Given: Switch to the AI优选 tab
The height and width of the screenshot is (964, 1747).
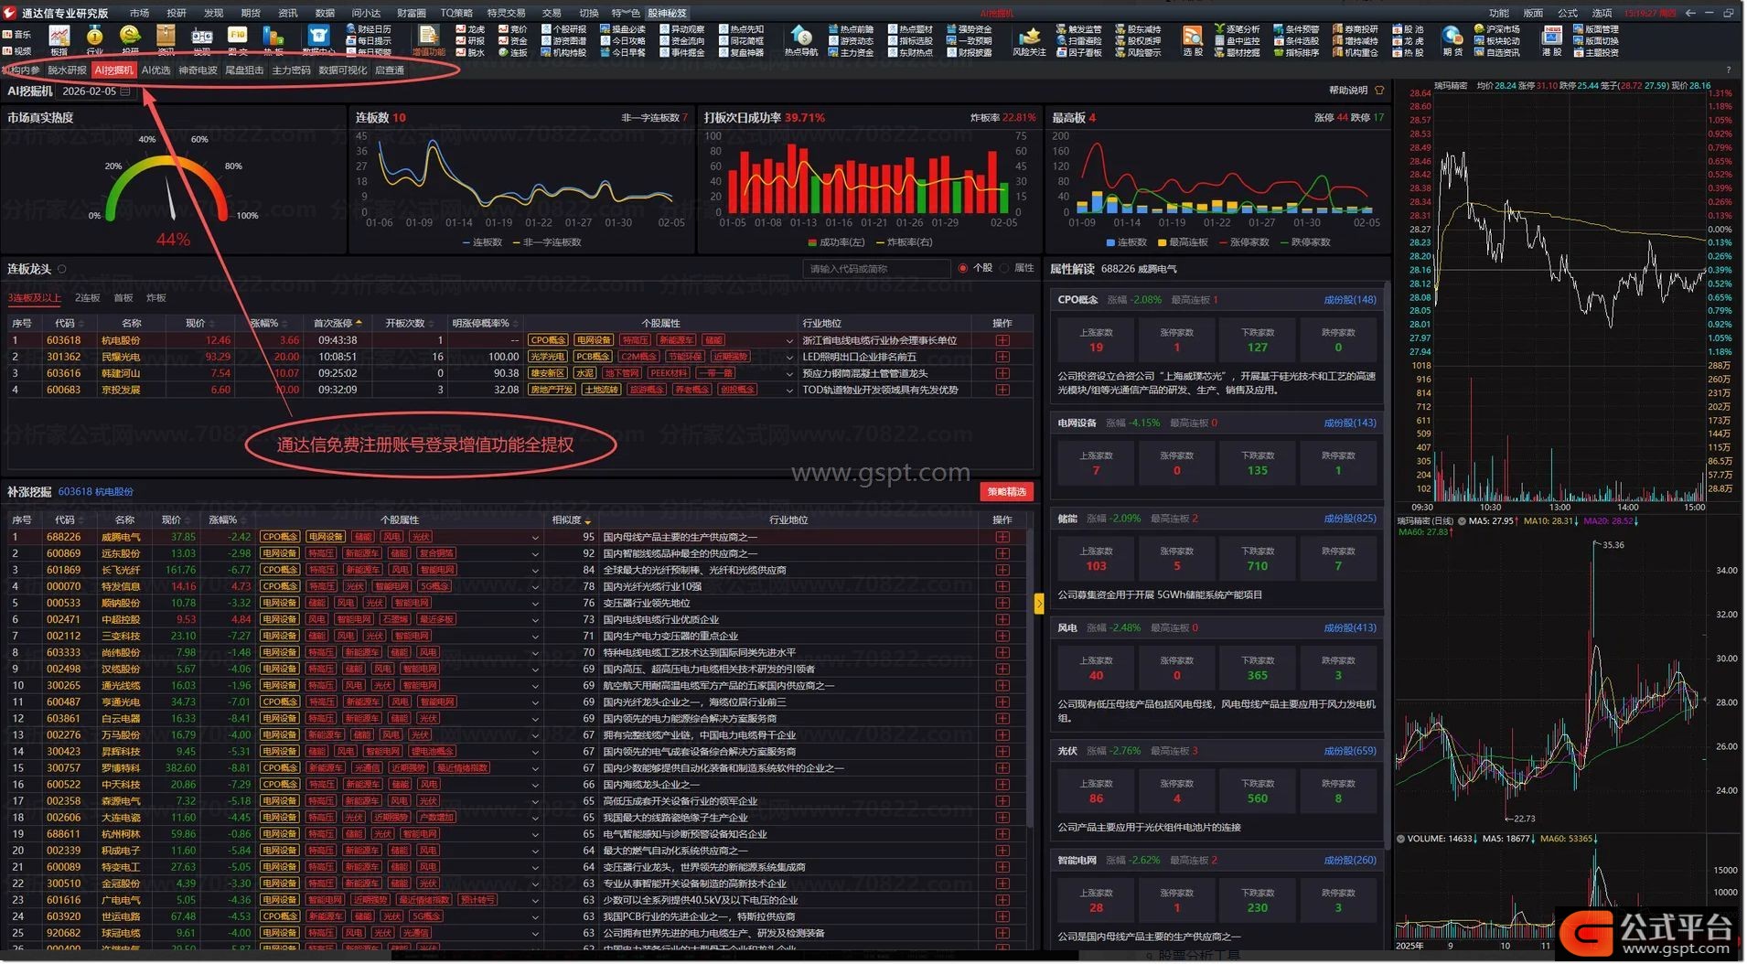Looking at the screenshot, I should (x=155, y=70).
